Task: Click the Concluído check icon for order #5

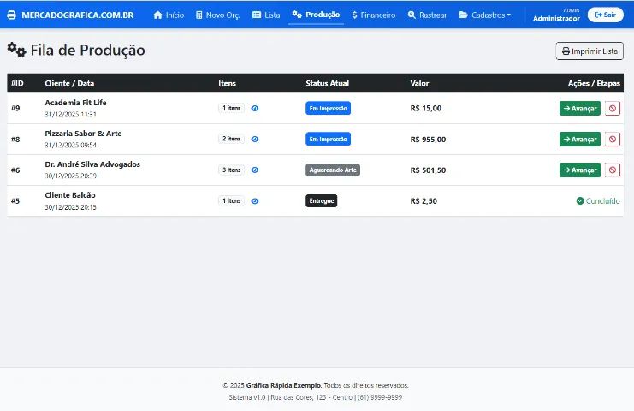Action: (x=580, y=200)
